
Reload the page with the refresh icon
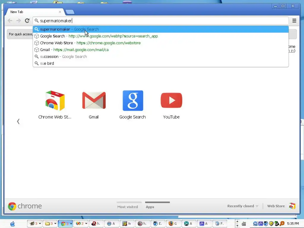pos(27,20)
